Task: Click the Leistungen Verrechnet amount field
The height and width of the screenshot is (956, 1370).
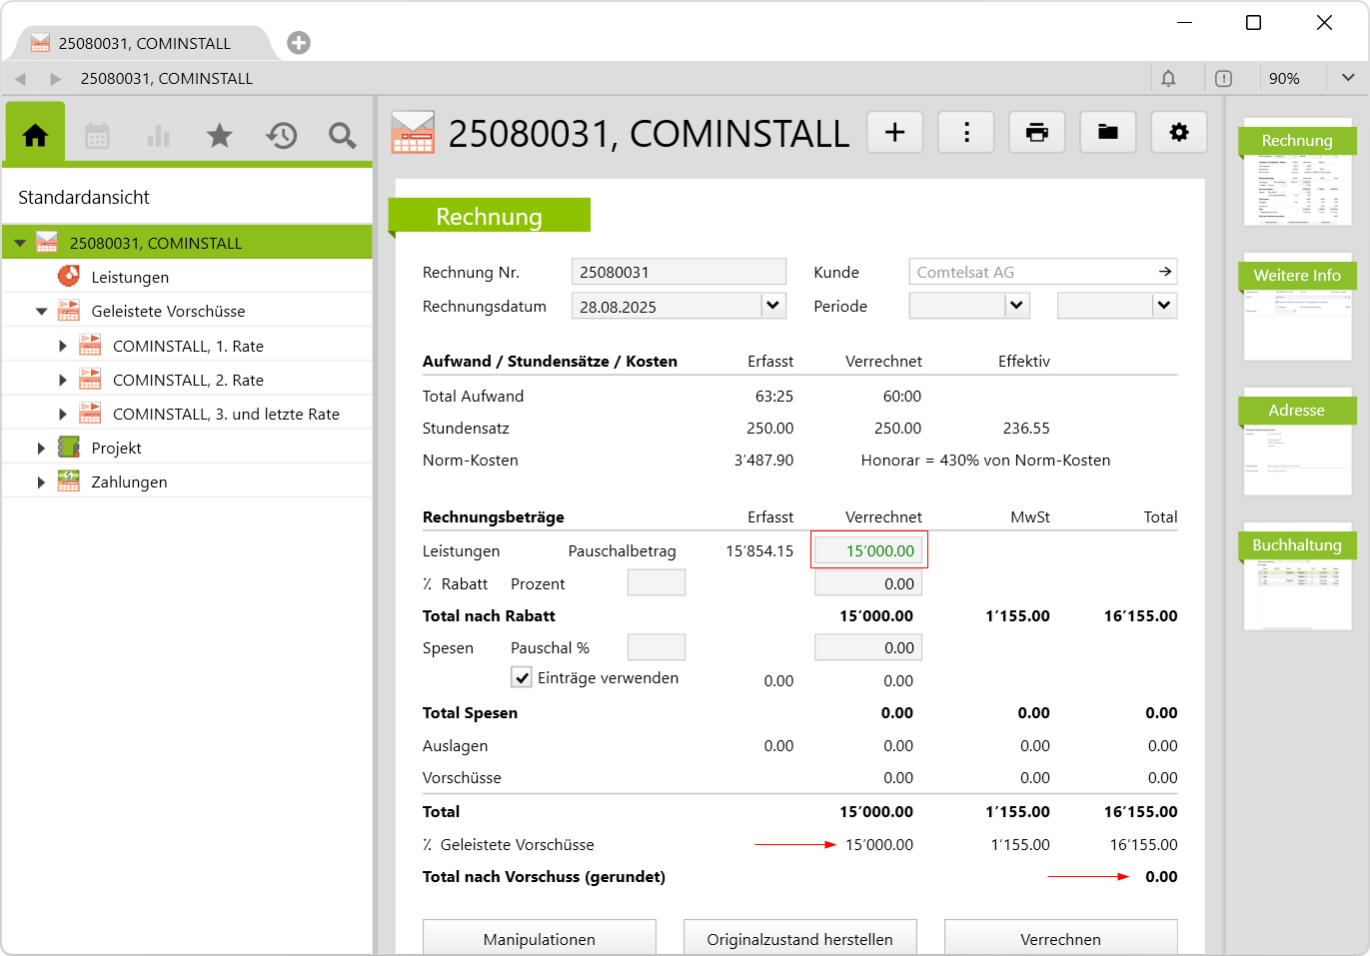Action: pyautogui.click(x=868, y=550)
